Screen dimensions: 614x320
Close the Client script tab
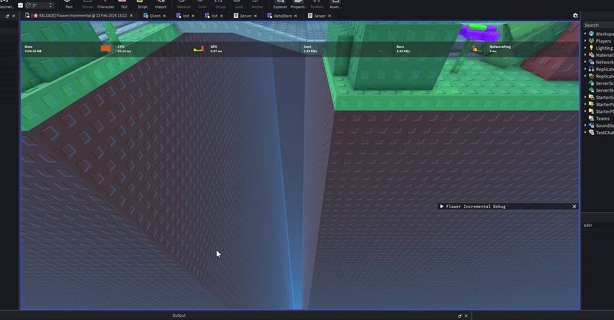pos(164,16)
